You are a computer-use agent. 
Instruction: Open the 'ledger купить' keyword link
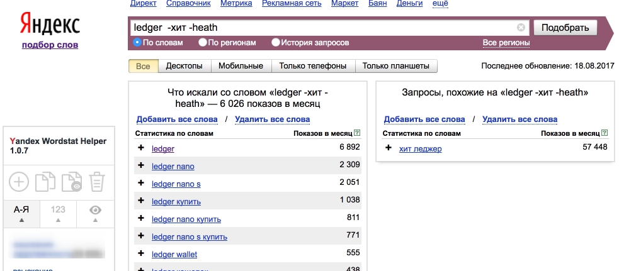[x=176, y=202]
